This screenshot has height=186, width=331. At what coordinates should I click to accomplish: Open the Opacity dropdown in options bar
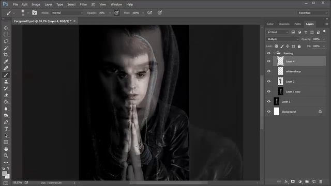110,13
